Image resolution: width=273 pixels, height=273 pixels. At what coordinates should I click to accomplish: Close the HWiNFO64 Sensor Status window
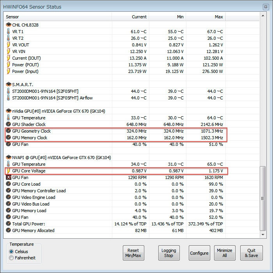point(266,7)
